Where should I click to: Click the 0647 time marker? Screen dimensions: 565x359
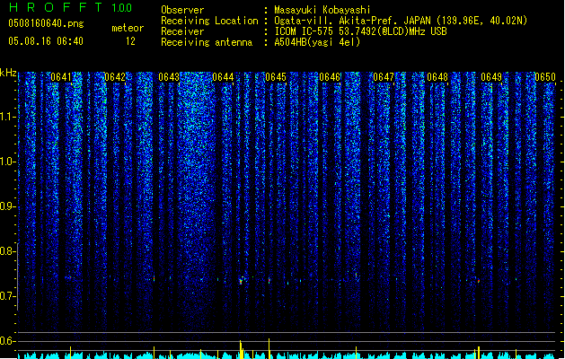pyautogui.click(x=384, y=77)
